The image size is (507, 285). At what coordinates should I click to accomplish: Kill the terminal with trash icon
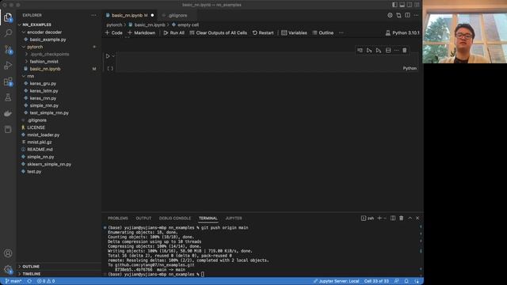click(402, 218)
